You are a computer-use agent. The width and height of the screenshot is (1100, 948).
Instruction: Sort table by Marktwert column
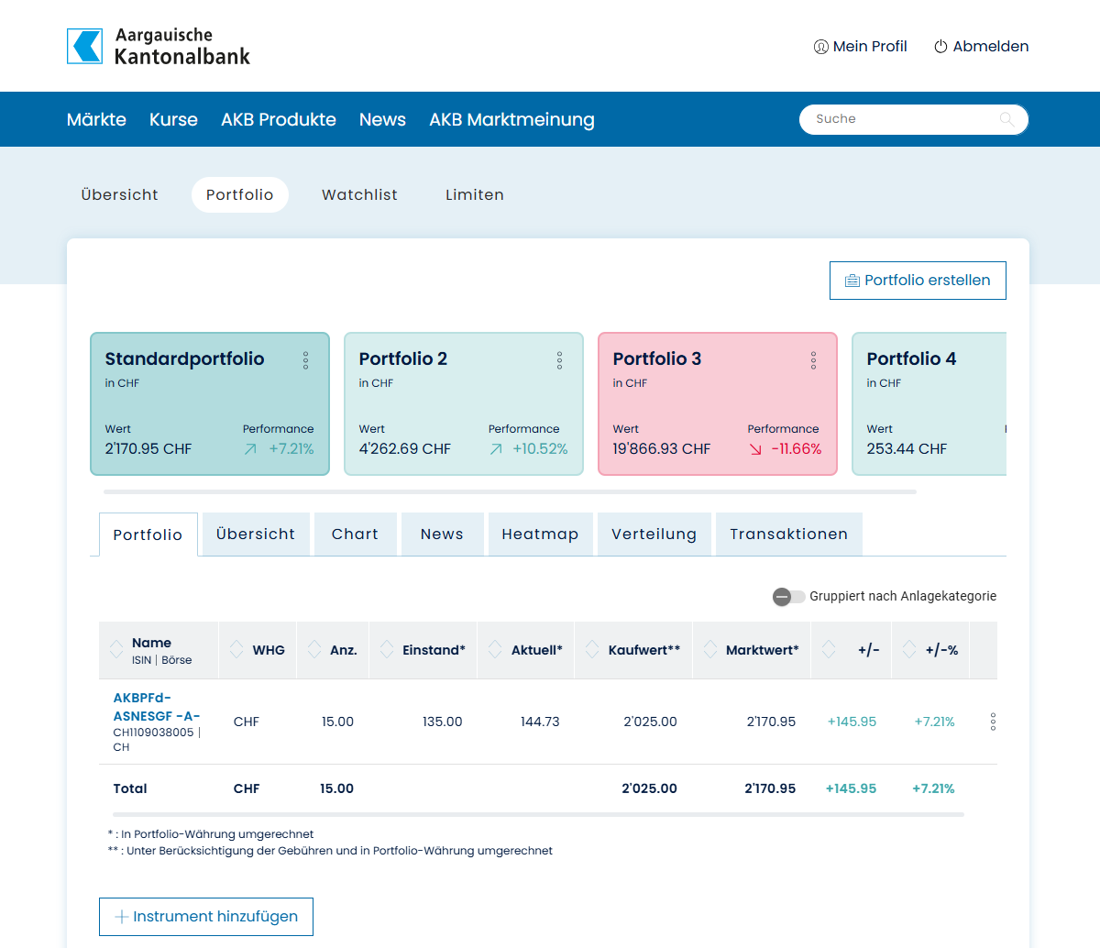[752, 650]
